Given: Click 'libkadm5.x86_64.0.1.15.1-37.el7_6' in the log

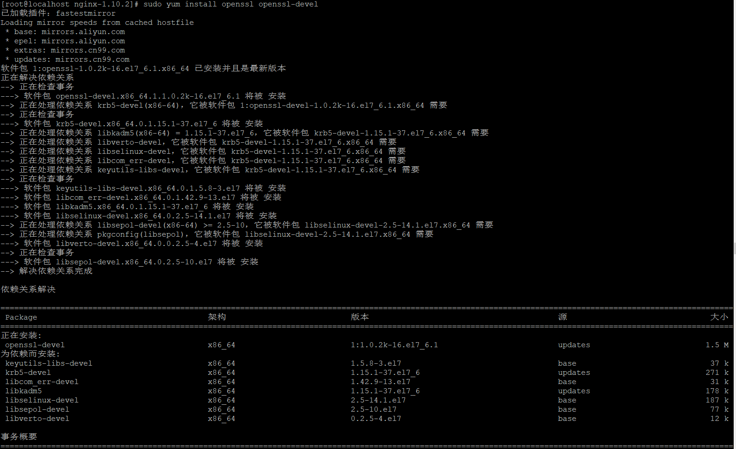Looking at the screenshot, I should (132, 207).
